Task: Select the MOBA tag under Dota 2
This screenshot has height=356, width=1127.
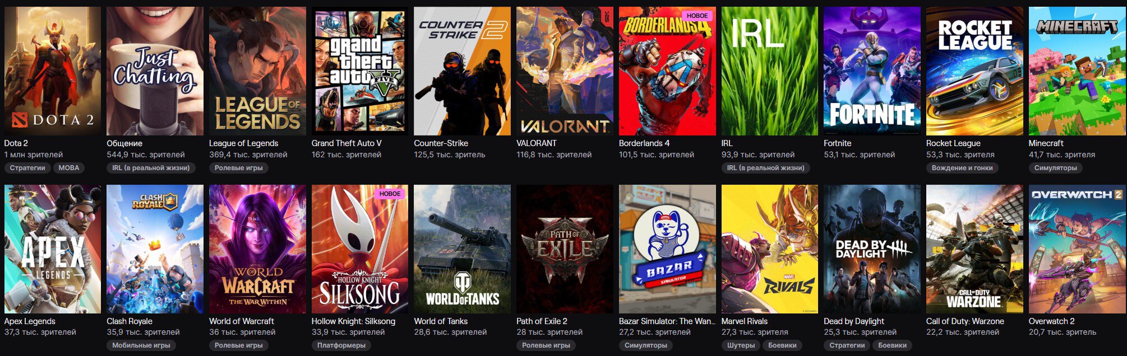Action: pos(69,168)
